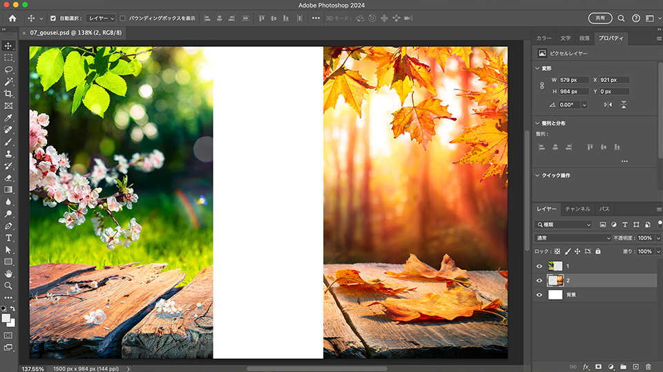
Task: Add layer style fx icon
Action: (586, 366)
